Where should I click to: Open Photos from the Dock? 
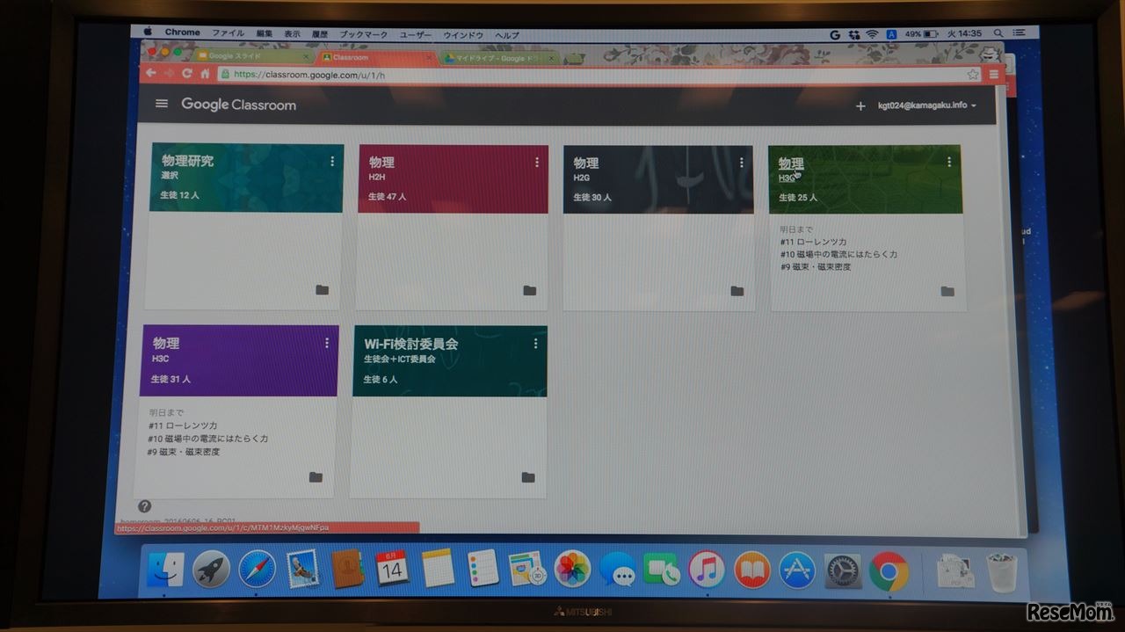coord(573,570)
